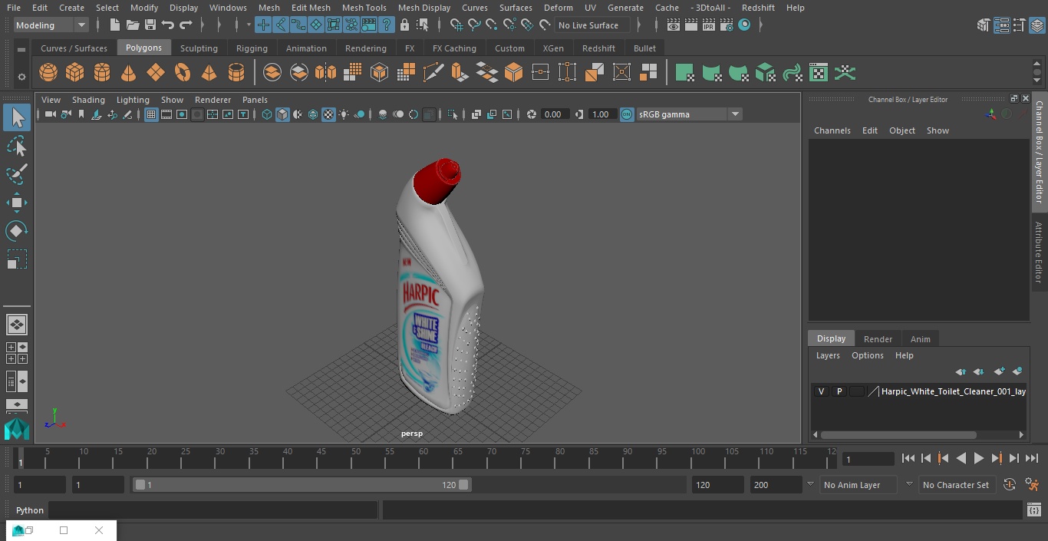Activate the Move tool
The image size is (1048, 541).
pos(17,203)
